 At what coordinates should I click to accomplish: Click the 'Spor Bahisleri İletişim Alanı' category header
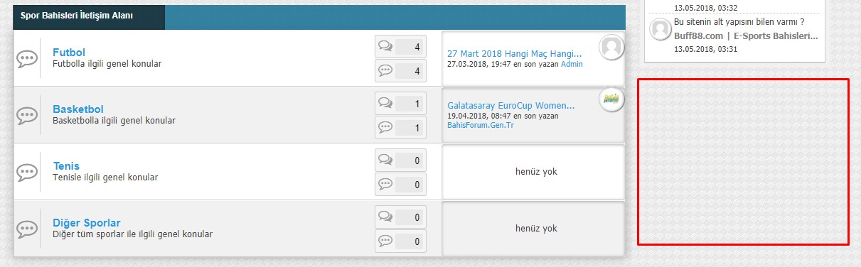pos(77,15)
